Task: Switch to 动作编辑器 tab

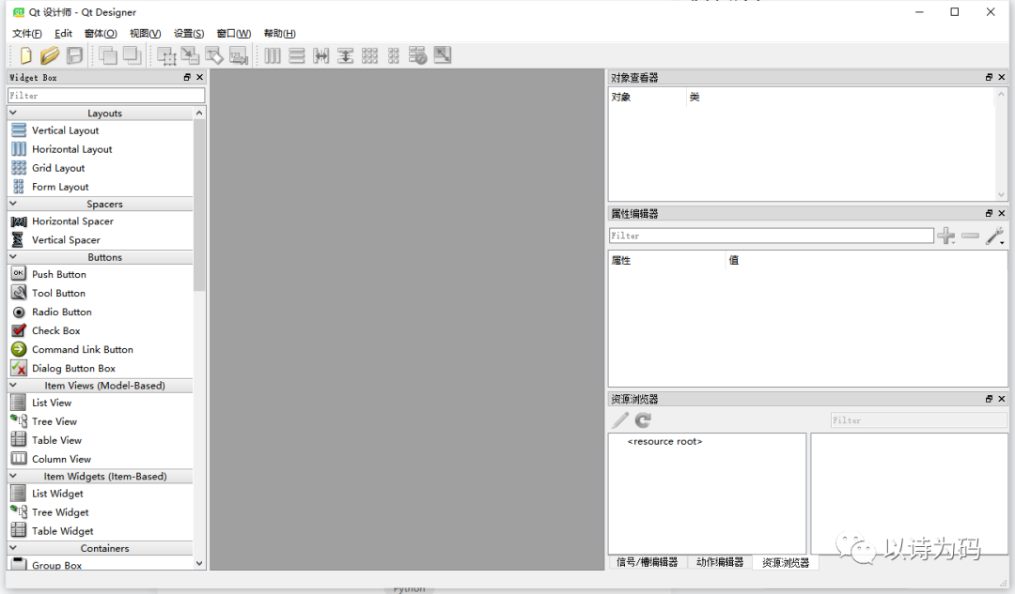Action: pyautogui.click(x=720, y=562)
